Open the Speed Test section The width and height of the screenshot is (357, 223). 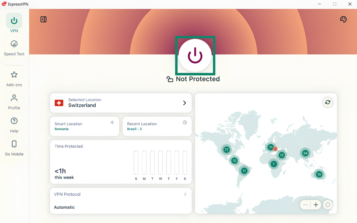[x=14, y=48]
